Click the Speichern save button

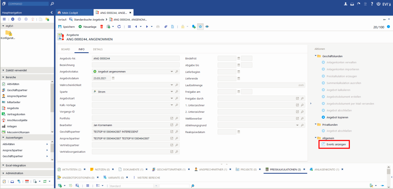[x=66, y=27]
